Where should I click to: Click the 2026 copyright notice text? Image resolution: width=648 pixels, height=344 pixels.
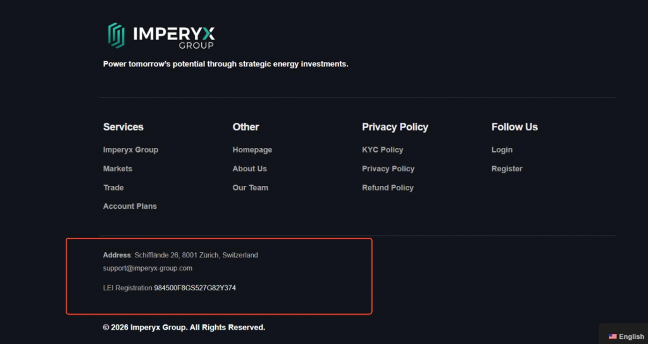point(184,328)
